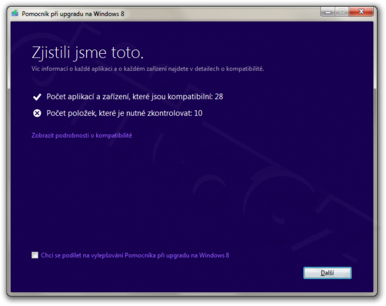Click the checkmark icon next to compatible count
Viewport: 386px width, 306px height.
coord(37,97)
